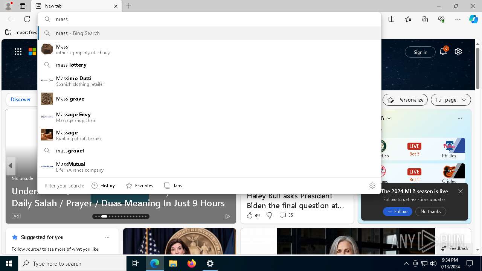Open page settings gear icon
Image resolution: width=482 pixels, height=271 pixels.
[x=458, y=52]
